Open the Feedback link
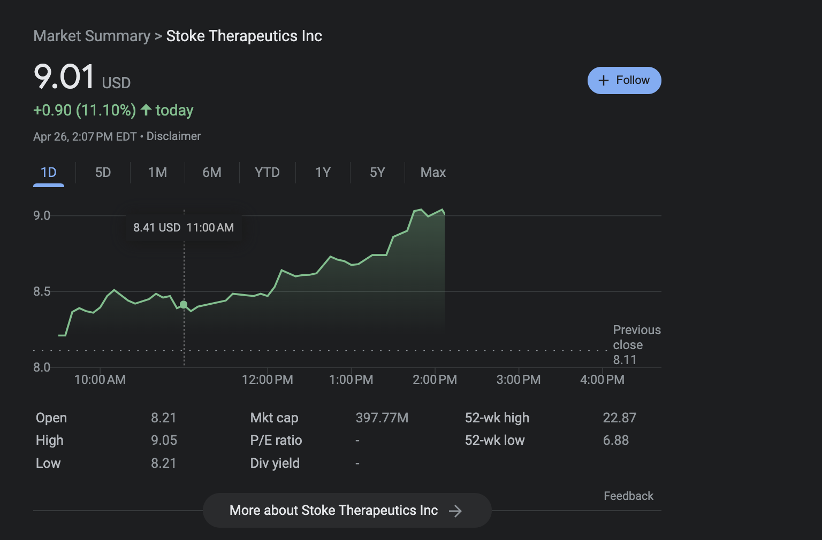Image resolution: width=822 pixels, height=540 pixels. click(628, 496)
